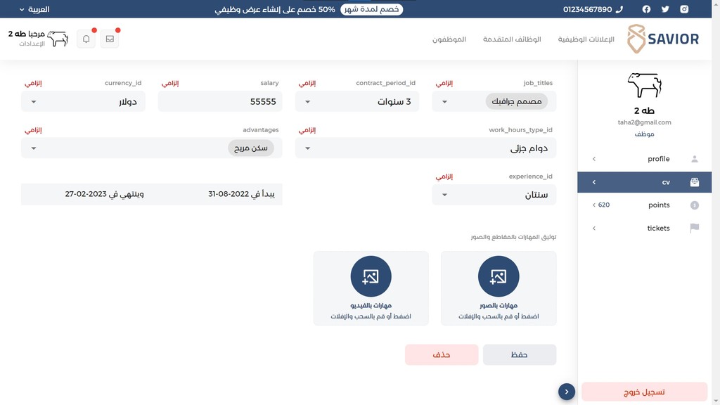Click the 50% discount banner text

[x=275, y=9]
